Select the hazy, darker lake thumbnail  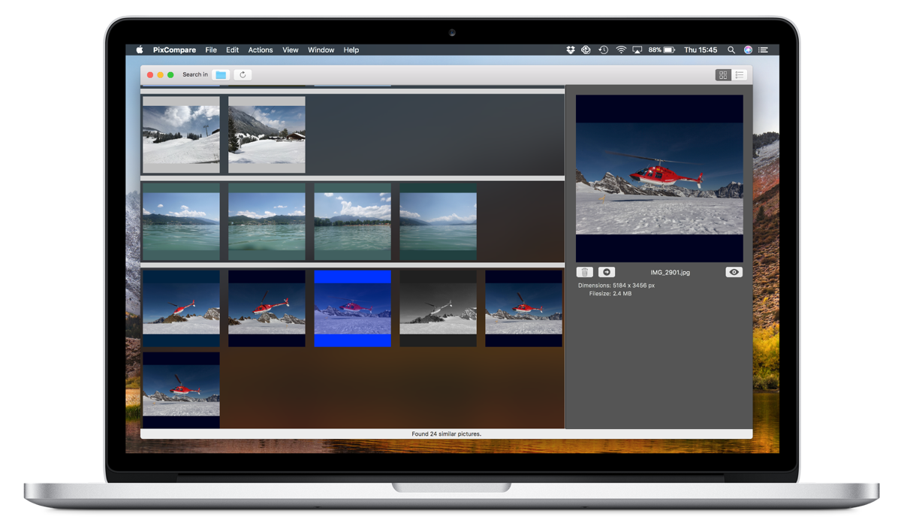(438, 222)
